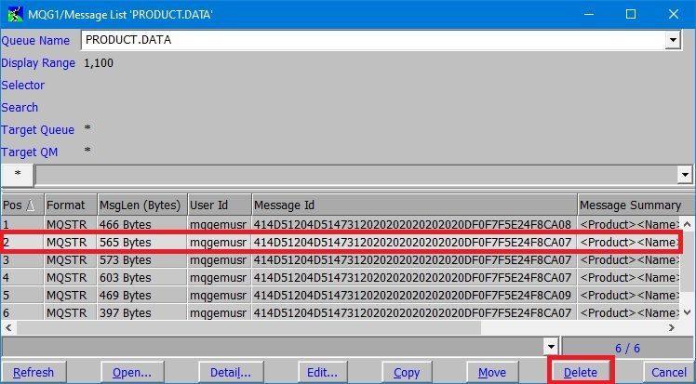Click the Open... button
Image resolution: width=696 pixels, height=384 pixels.
point(132,373)
